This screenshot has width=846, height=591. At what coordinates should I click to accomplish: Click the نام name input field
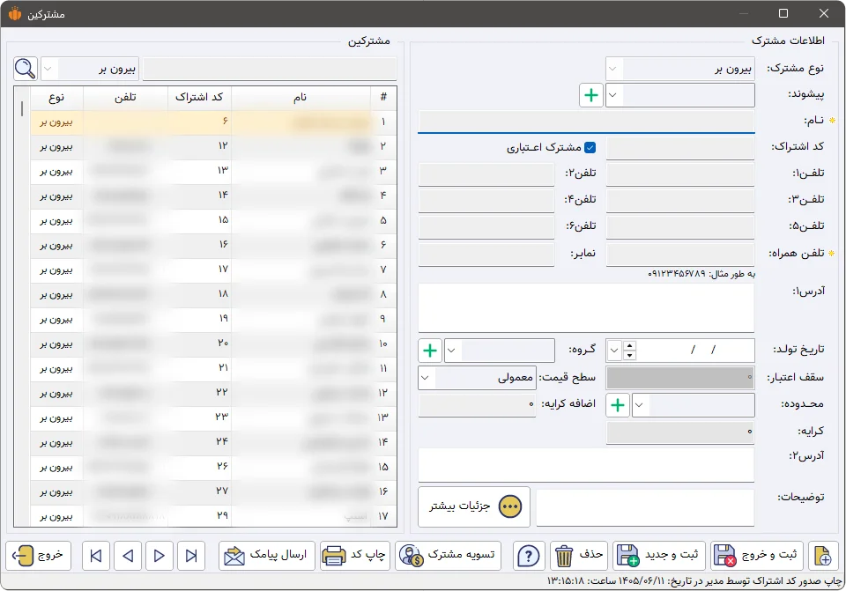pos(586,121)
